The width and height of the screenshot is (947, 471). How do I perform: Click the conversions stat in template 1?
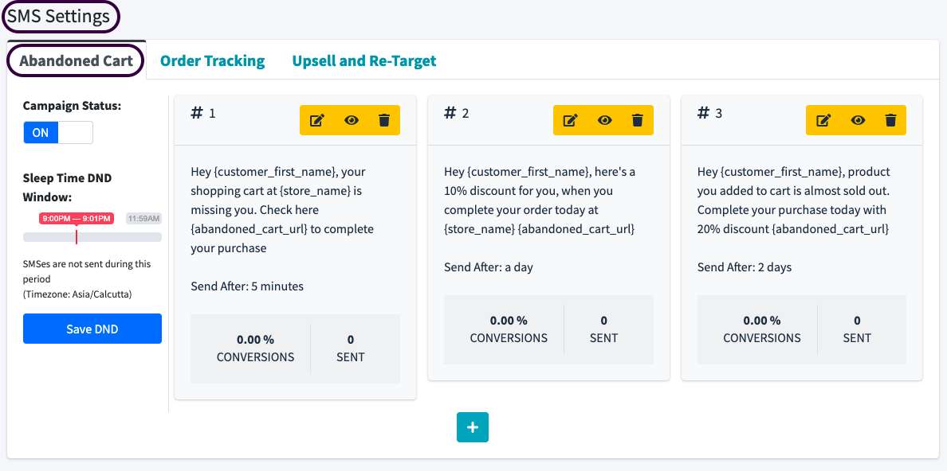pos(255,348)
